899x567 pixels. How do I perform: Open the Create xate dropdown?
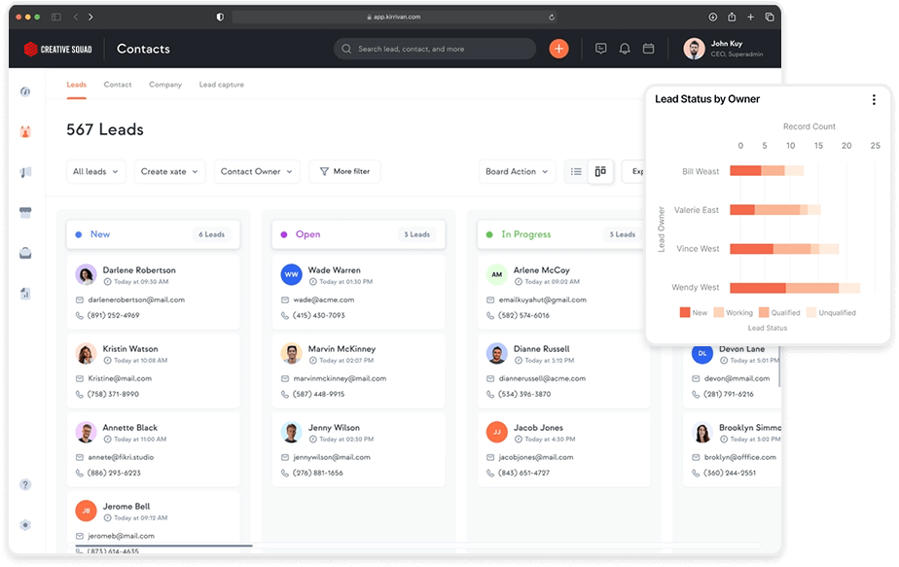(x=169, y=171)
